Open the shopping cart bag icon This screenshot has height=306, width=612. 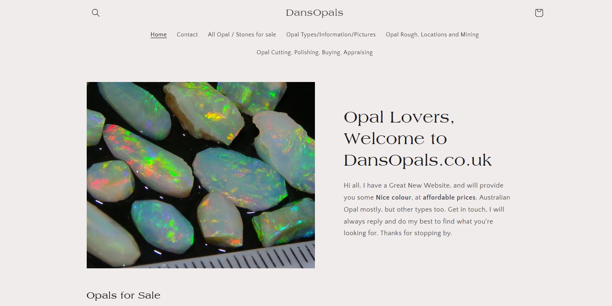coord(539,13)
